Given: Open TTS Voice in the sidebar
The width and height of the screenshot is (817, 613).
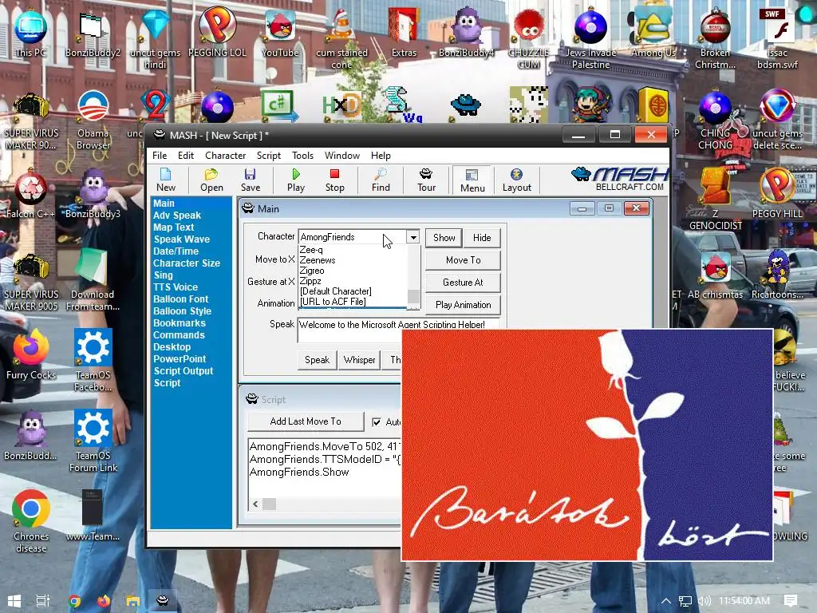Looking at the screenshot, I should (x=175, y=287).
